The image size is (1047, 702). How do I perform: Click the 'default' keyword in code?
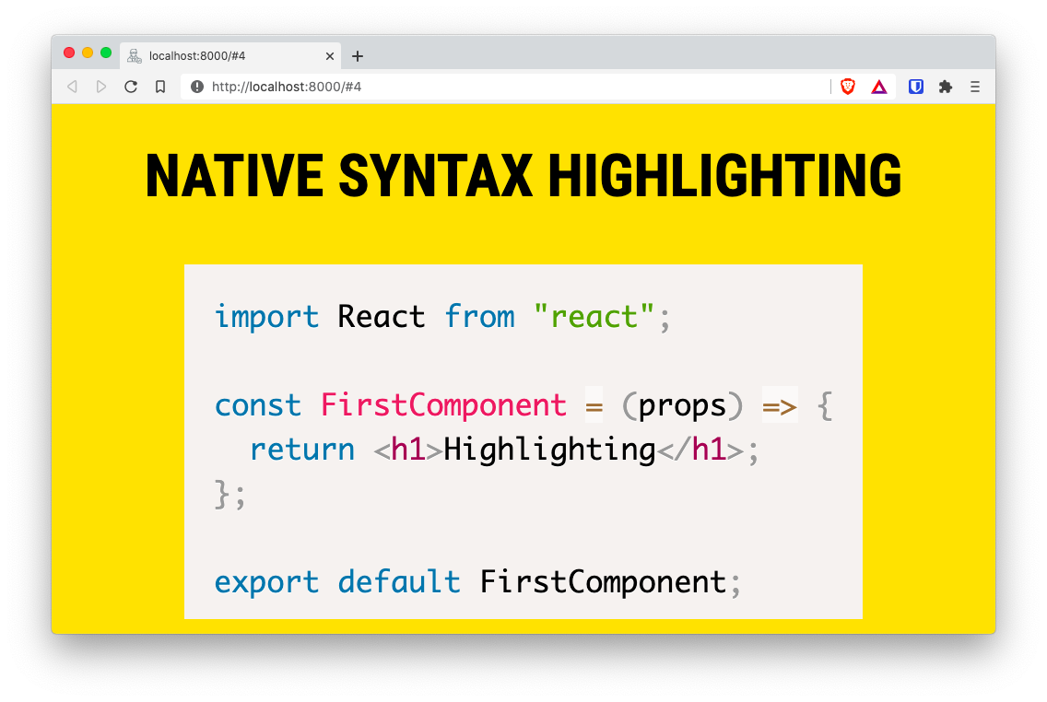(x=399, y=581)
